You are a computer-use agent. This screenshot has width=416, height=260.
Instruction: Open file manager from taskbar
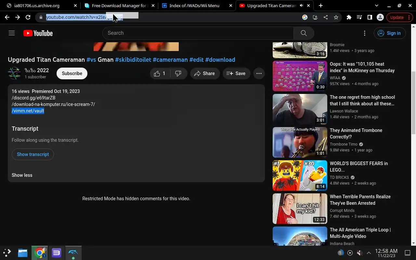click(x=23, y=253)
